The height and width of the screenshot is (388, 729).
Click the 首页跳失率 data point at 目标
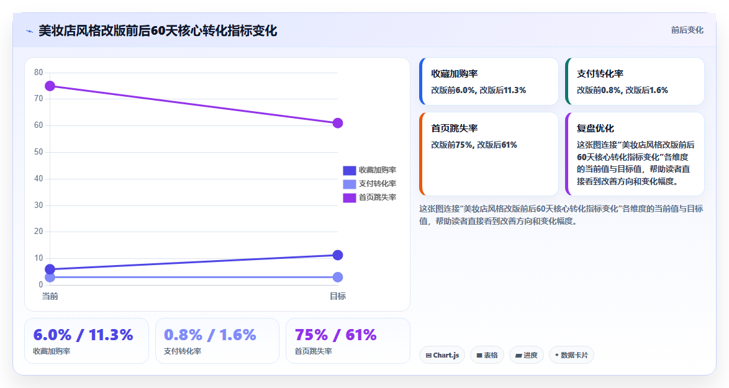pos(338,123)
